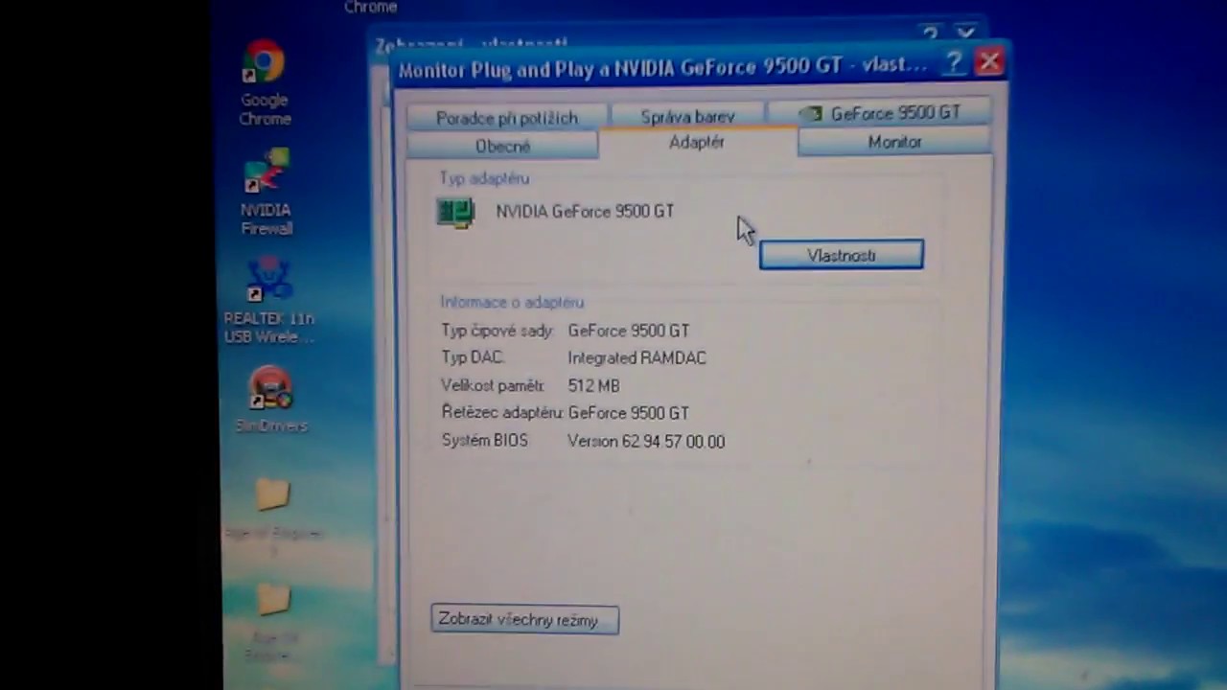The width and height of the screenshot is (1227, 690).
Task: Click the green adapter card icon
Action: pos(455,212)
